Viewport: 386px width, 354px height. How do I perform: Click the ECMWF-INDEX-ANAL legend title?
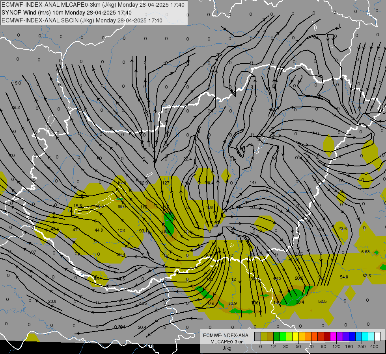coord(227,336)
